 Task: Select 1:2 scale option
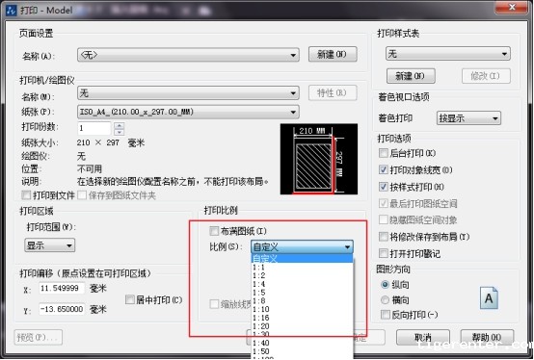pos(302,275)
